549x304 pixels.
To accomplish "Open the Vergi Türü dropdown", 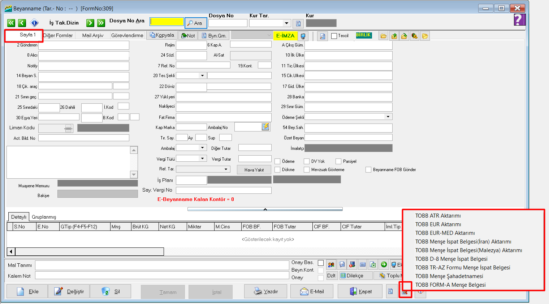I will [202, 158].
